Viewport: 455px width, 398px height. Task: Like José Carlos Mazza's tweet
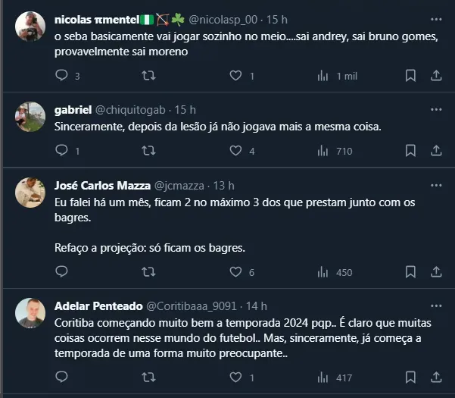235,272
